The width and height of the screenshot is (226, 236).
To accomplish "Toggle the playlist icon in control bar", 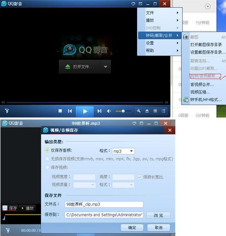I will (x=163, y=111).
